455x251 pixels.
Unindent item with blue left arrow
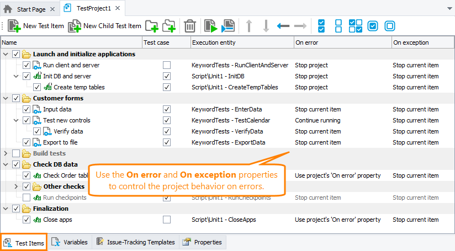pos(283,26)
